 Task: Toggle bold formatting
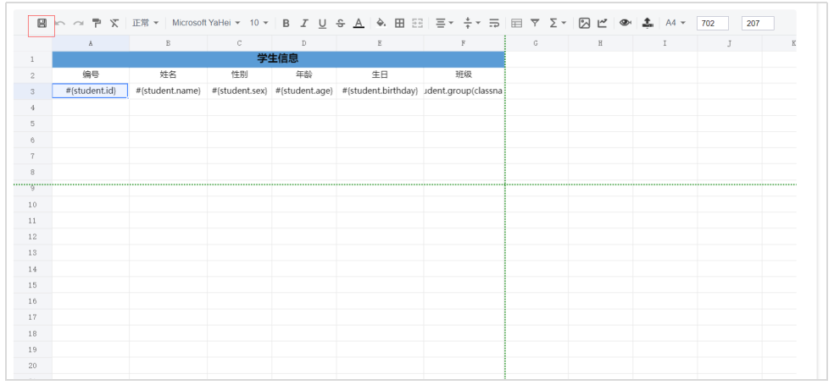(286, 23)
